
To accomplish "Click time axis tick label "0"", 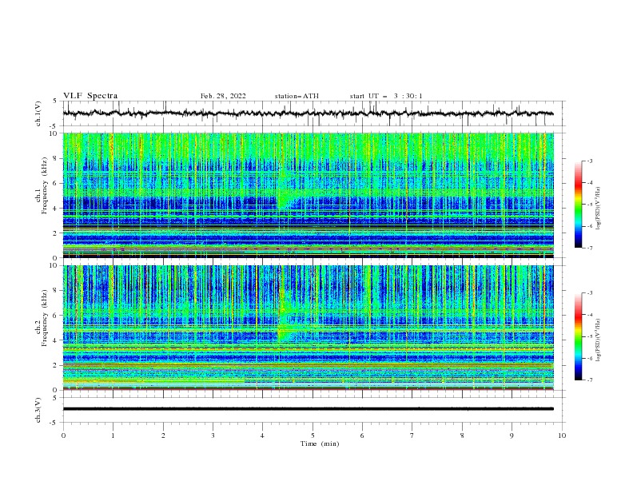I will click(63, 435).
